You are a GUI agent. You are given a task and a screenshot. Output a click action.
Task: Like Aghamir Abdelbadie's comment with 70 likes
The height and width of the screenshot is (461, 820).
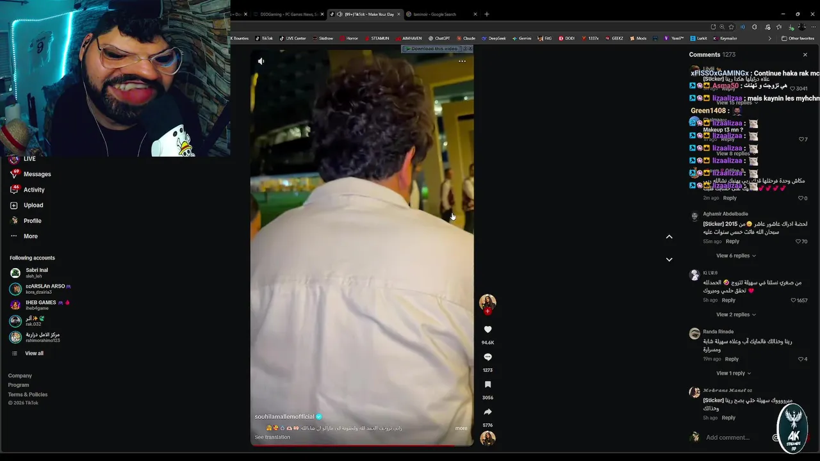pos(798,241)
